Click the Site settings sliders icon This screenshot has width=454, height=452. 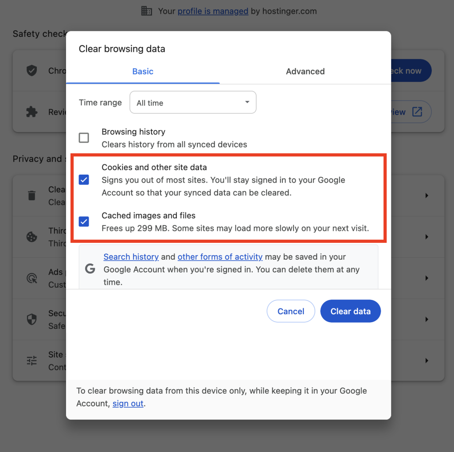click(32, 361)
